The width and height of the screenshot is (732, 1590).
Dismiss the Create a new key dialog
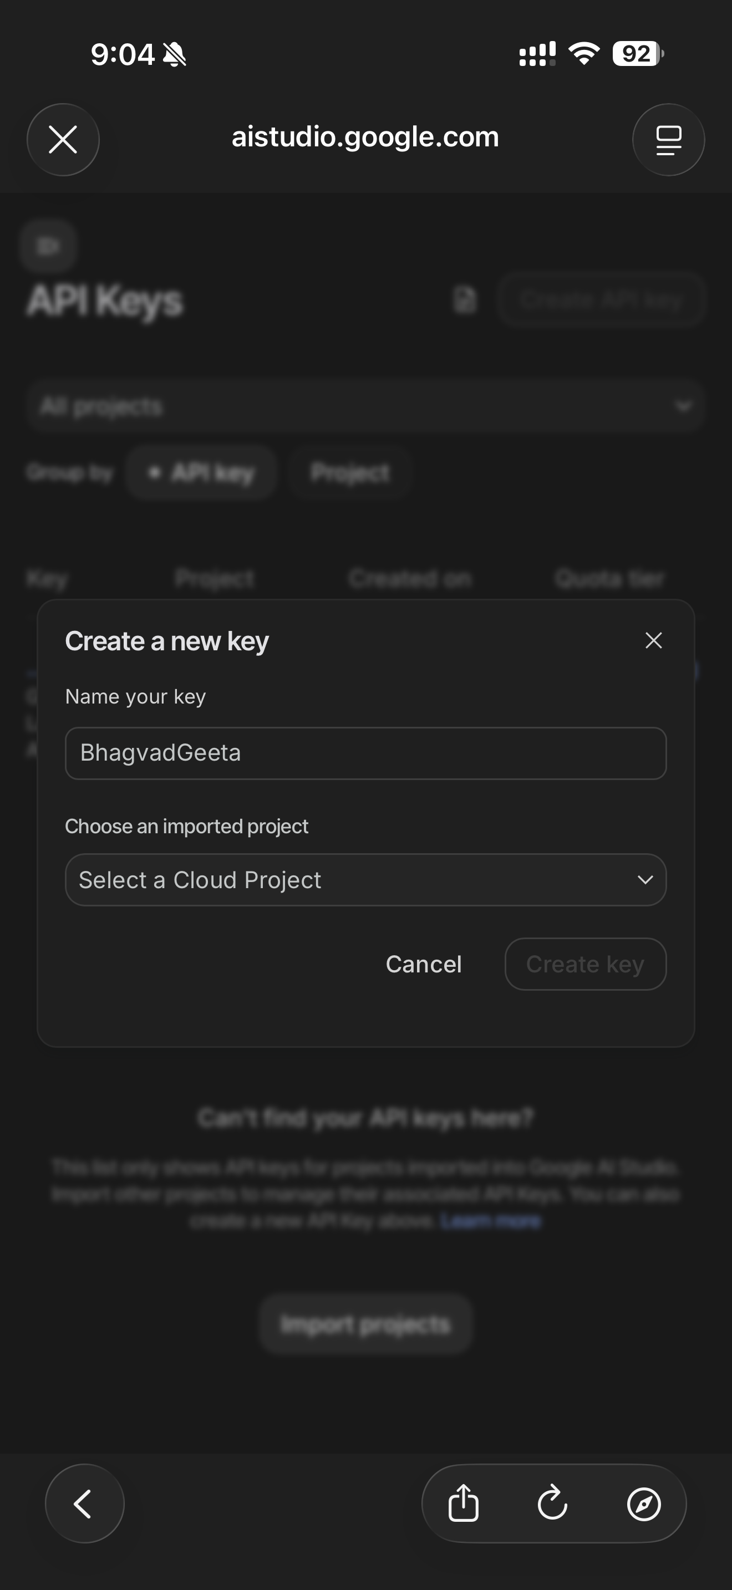tap(654, 641)
